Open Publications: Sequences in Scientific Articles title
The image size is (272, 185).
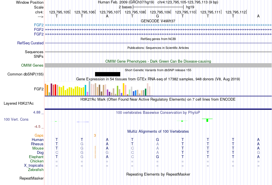[158, 48]
